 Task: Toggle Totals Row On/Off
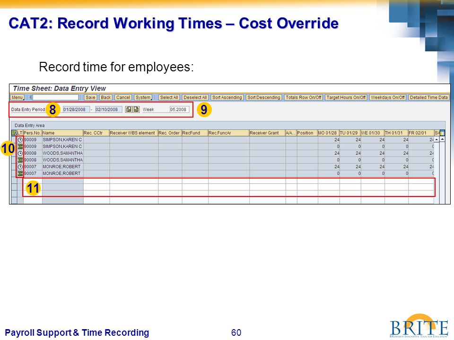click(x=304, y=98)
